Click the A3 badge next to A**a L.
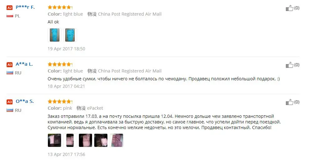 tap(9, 64)
